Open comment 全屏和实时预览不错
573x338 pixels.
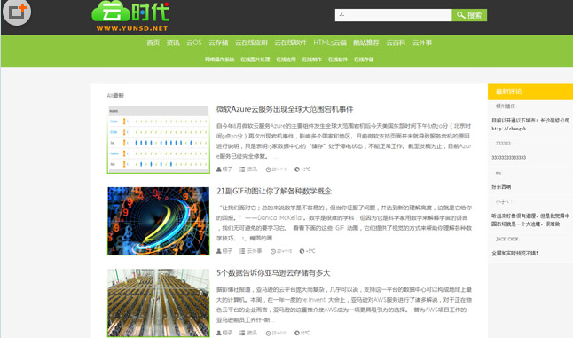pyautogui.click(x=514, y=253)
